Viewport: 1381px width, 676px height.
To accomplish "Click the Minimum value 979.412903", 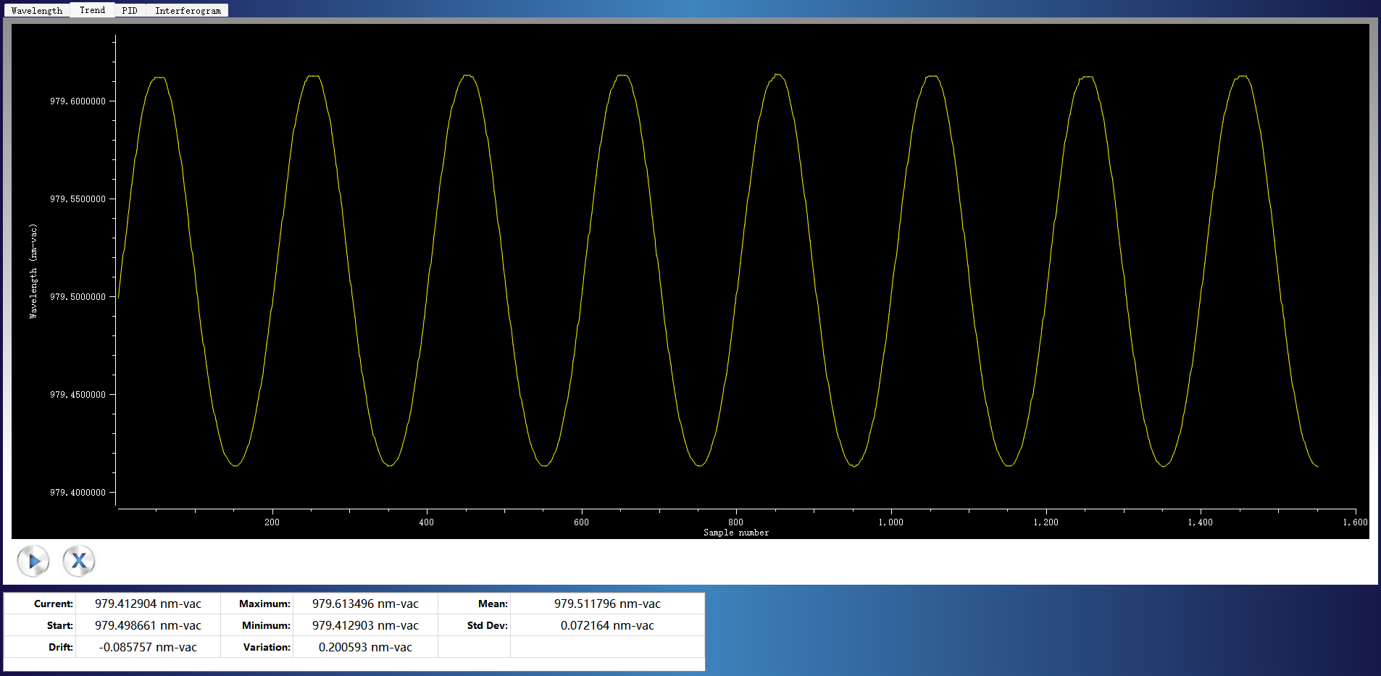I will [365, 625].
